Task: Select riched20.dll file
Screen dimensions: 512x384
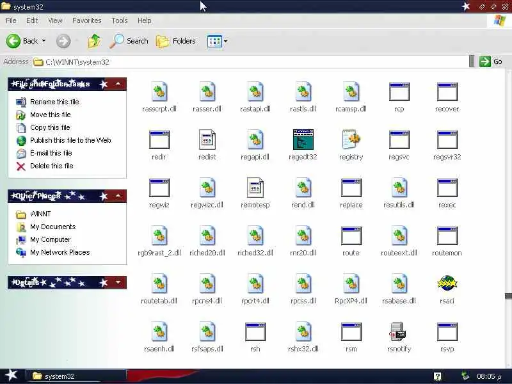Action: (207, 241)
